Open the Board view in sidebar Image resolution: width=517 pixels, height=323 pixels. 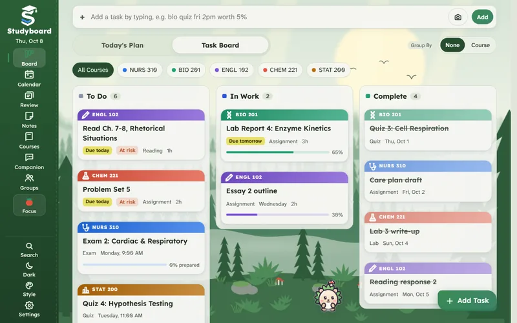(x=29, y=57)
